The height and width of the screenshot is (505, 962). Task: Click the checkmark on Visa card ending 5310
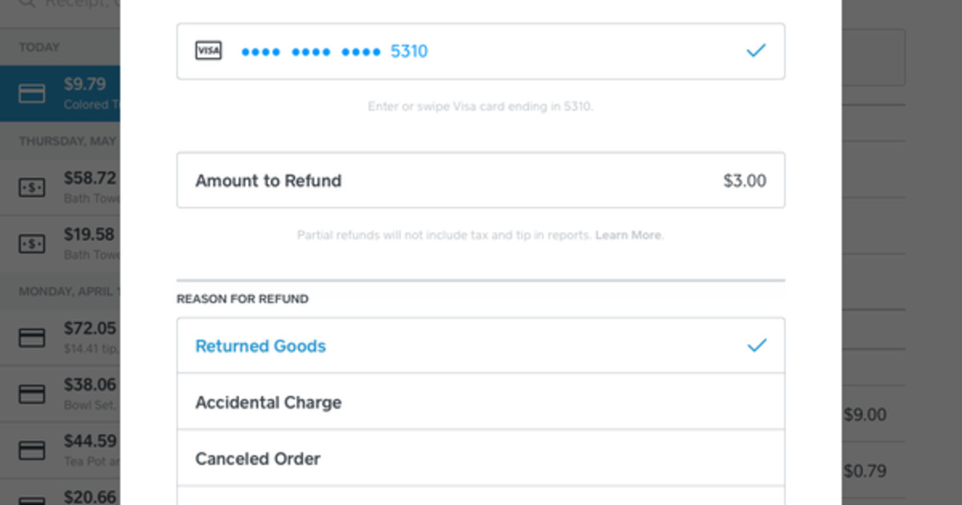(754, 50)
